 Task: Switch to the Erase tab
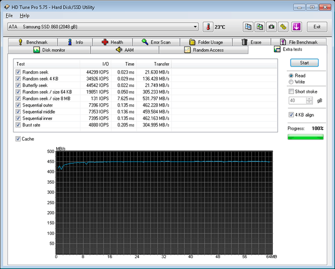tap(251, 42)
